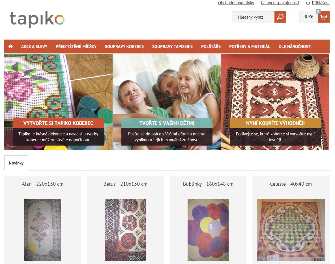Image resolution: width=335 pixels, height=264 pixels.
Task: Open the shopping cart icon
Action: click(x=324, y=17)
